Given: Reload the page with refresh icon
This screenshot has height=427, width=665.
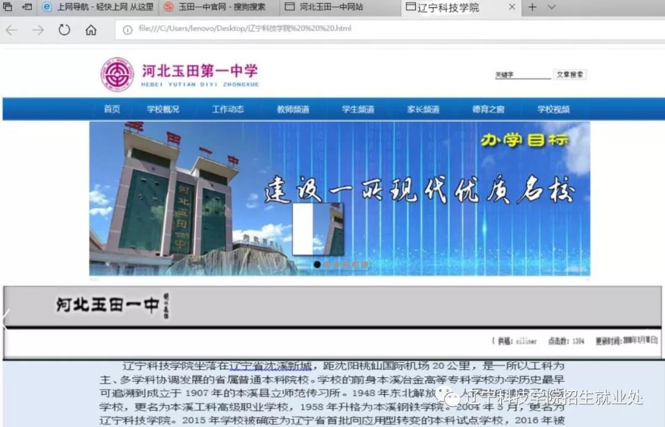Looking at the screenshot, I should coord(64,30).
